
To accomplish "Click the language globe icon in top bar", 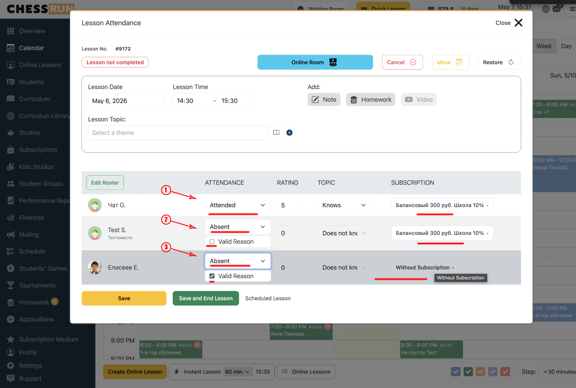I will (545, 9).
